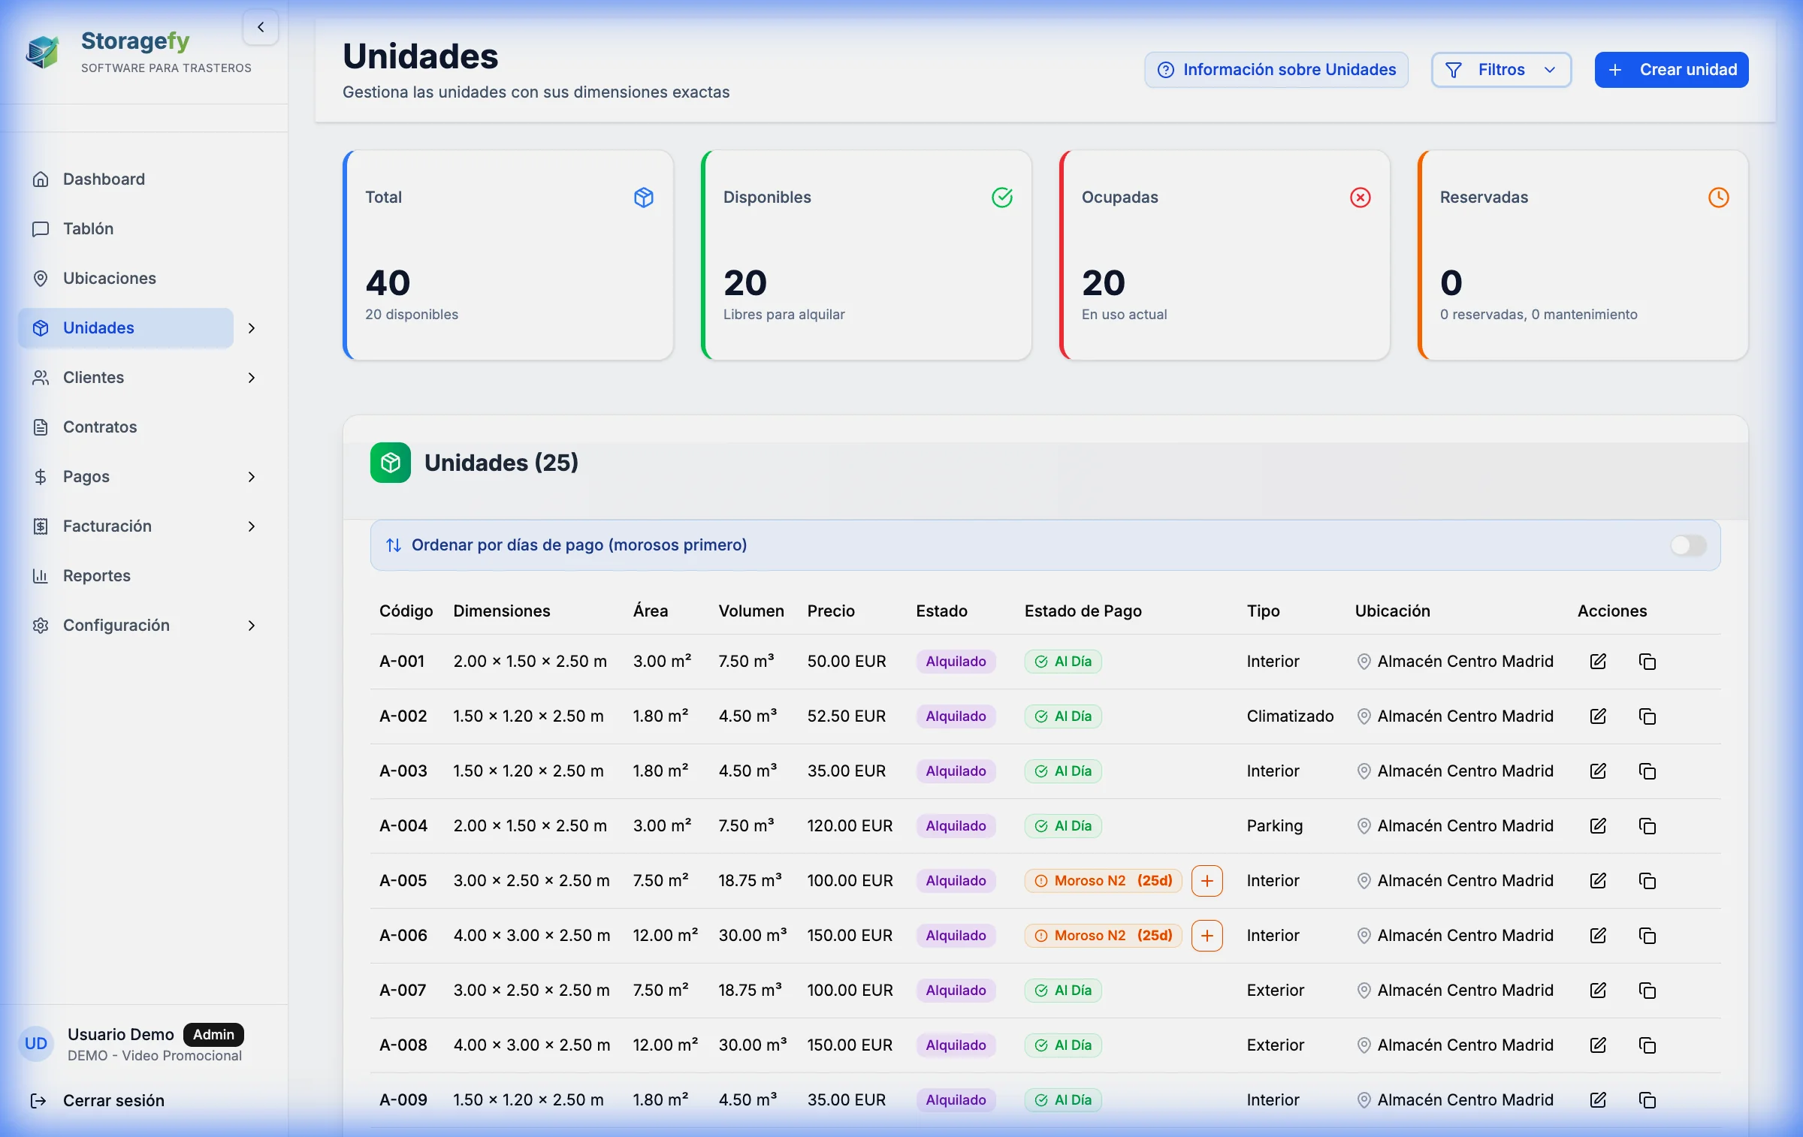
Task: Expand the Configuración submenu chevron
Action: pyautogui.click(x=252, y=626)
